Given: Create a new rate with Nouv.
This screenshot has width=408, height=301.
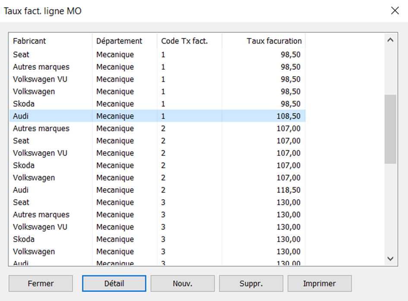Looking at the screenshot, I should click(x=182, y=283).
